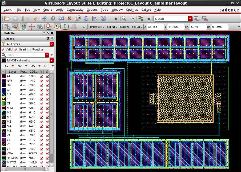
Task: Expand the NV dropdown arrow
Action: [x=26, y=66]
